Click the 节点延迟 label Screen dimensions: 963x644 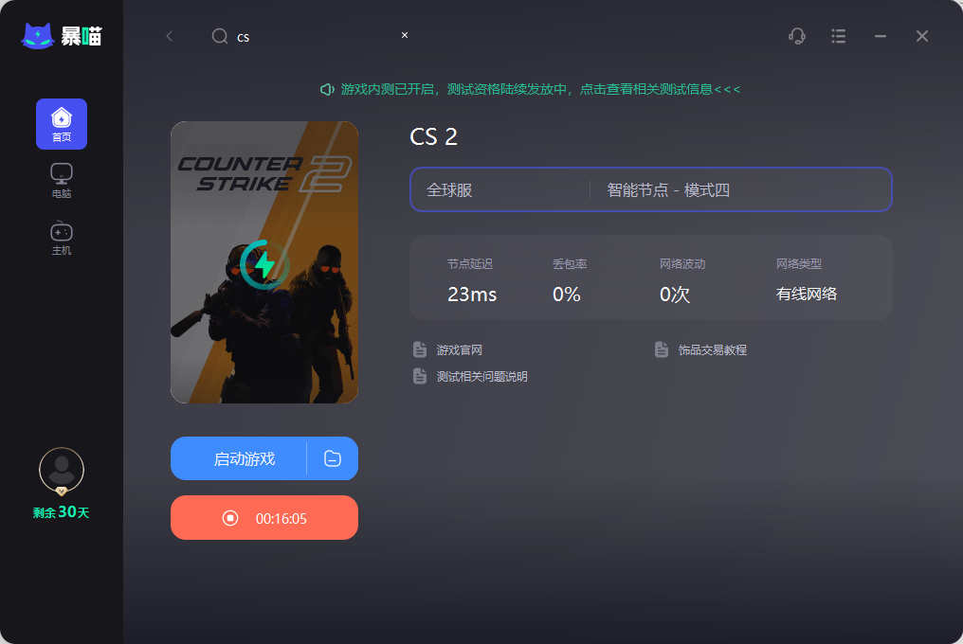(470, 264)
